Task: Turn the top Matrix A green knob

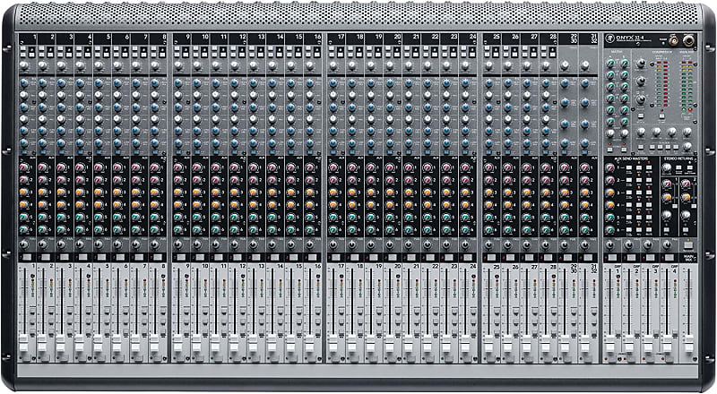Action: (610, 63)
